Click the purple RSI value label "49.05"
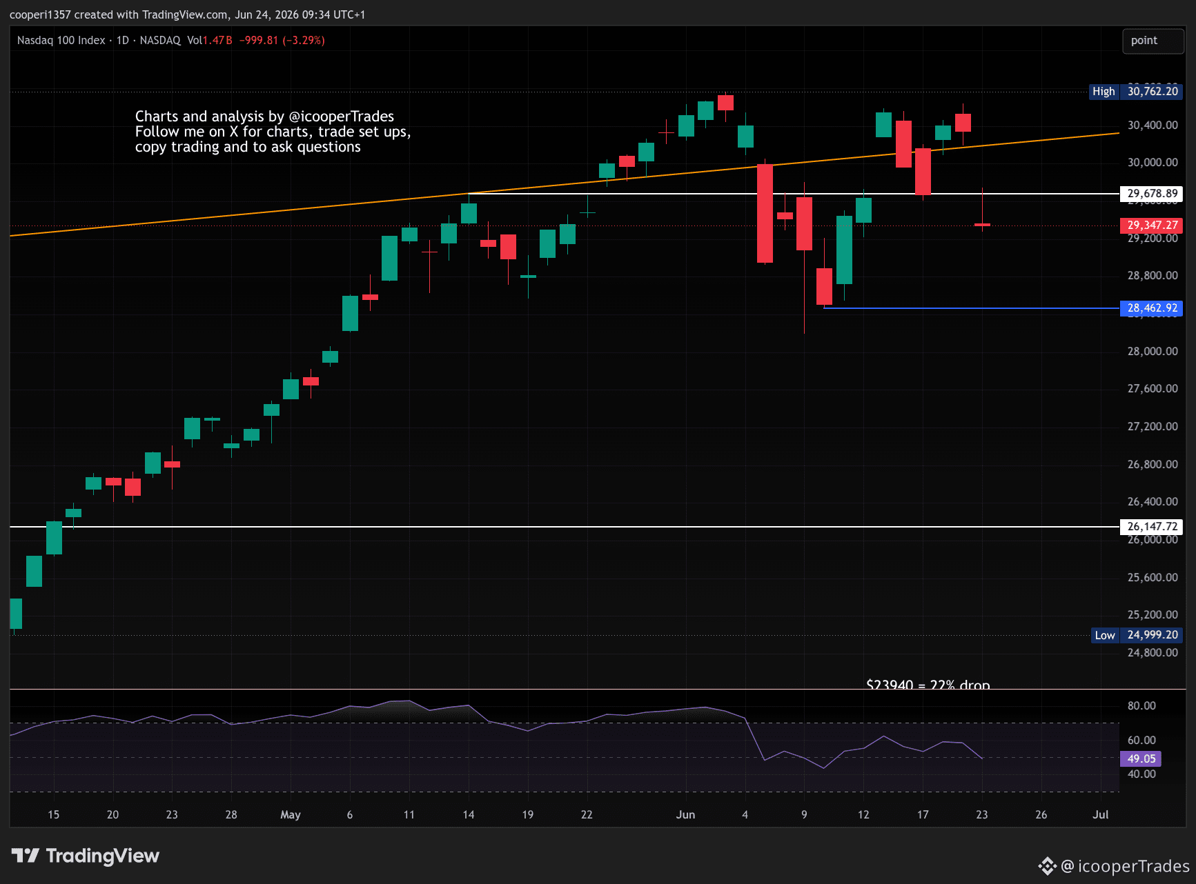 pos(1141,759)
